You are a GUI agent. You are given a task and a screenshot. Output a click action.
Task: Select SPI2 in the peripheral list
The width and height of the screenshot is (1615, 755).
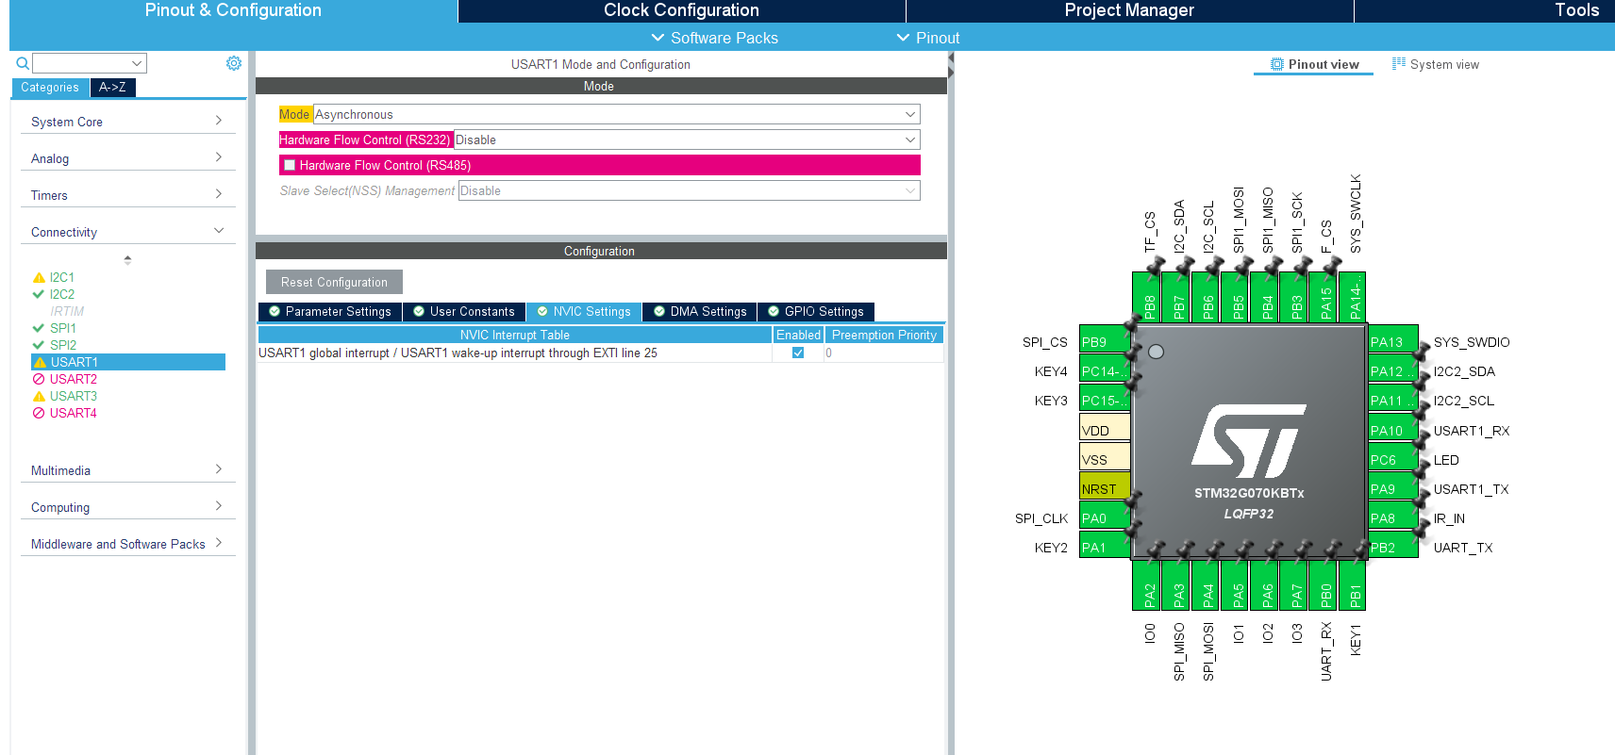(x=63, y=345)
